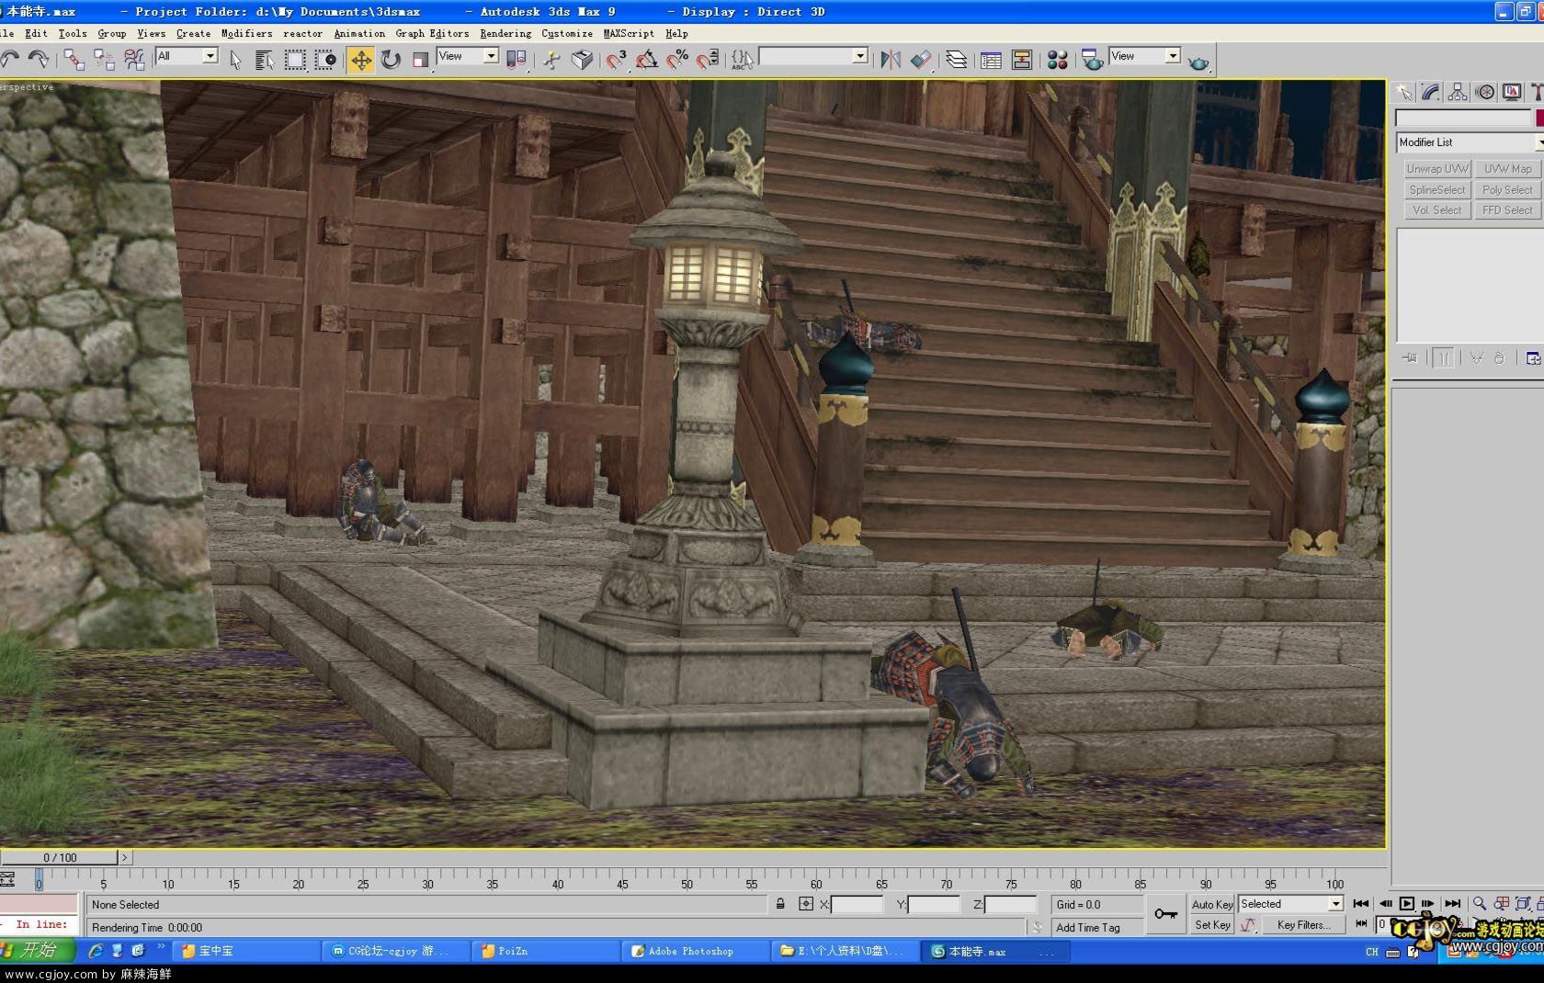Toggle keyboard shortcut override

point(582,60)
